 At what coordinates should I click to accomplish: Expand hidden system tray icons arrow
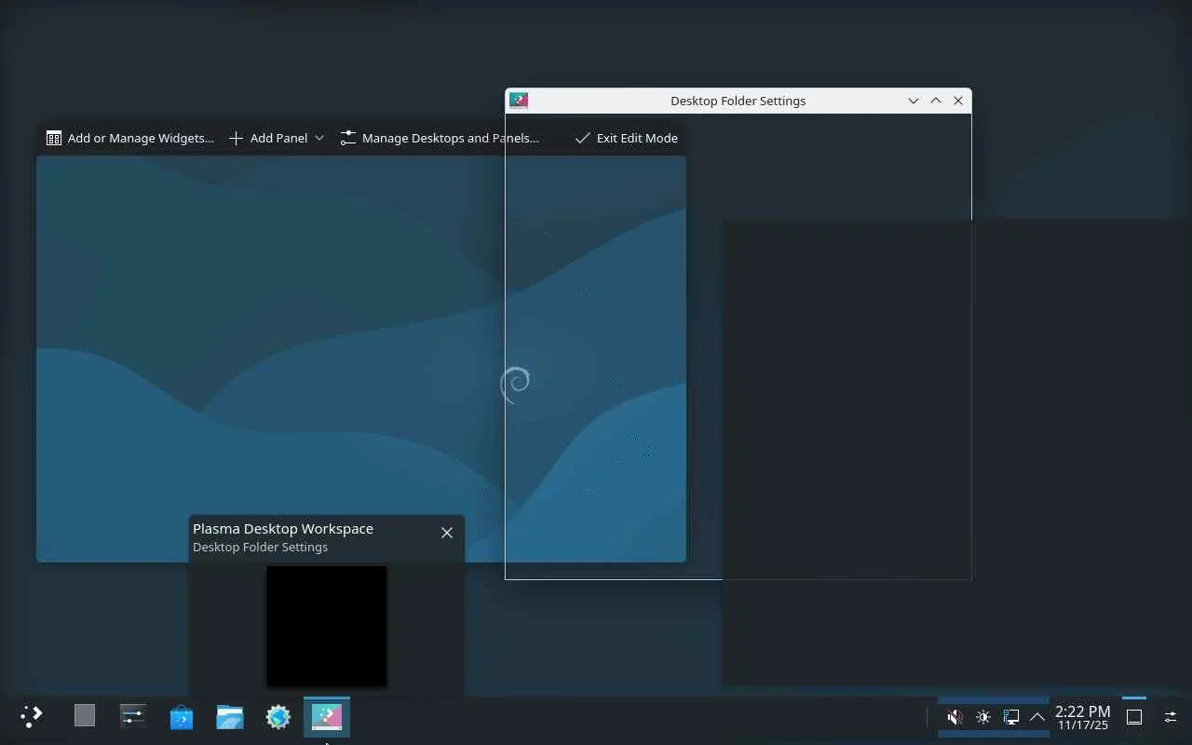click(1036, 717)
